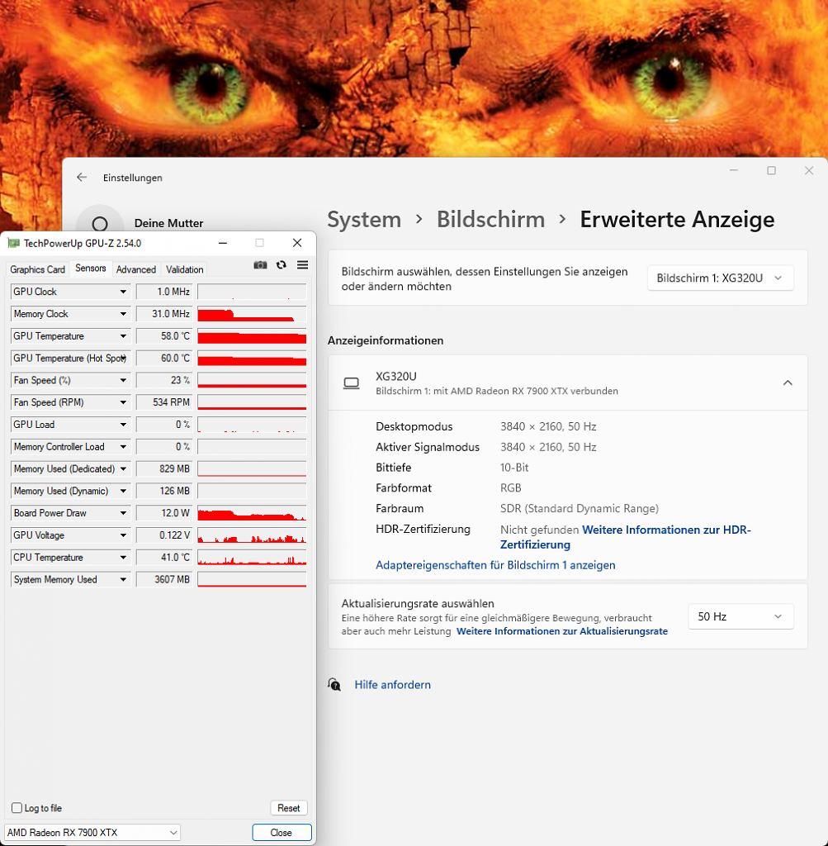828x846 pixels.
Task: Maximize the Einstellungen window
Action: (771, 170)
